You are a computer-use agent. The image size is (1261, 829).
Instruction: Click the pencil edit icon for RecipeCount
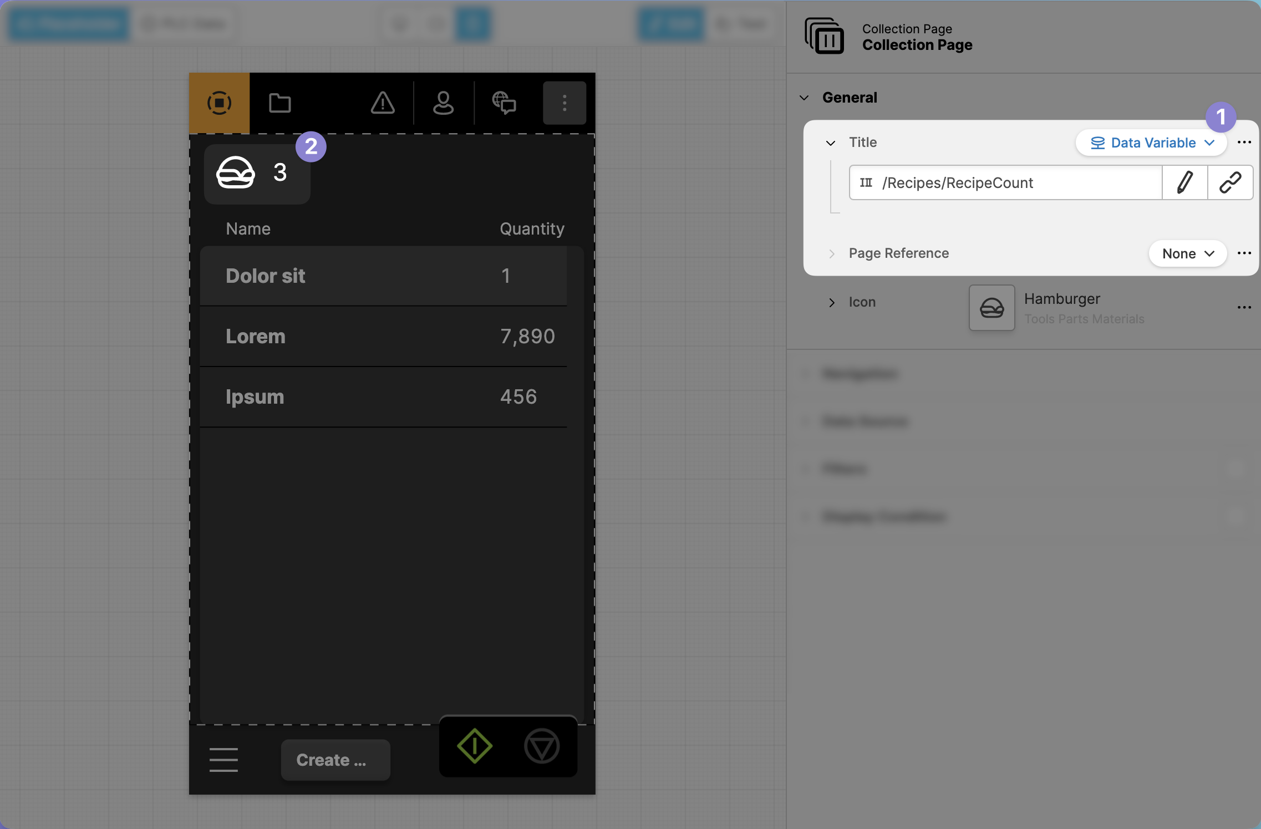(1184, 182)
